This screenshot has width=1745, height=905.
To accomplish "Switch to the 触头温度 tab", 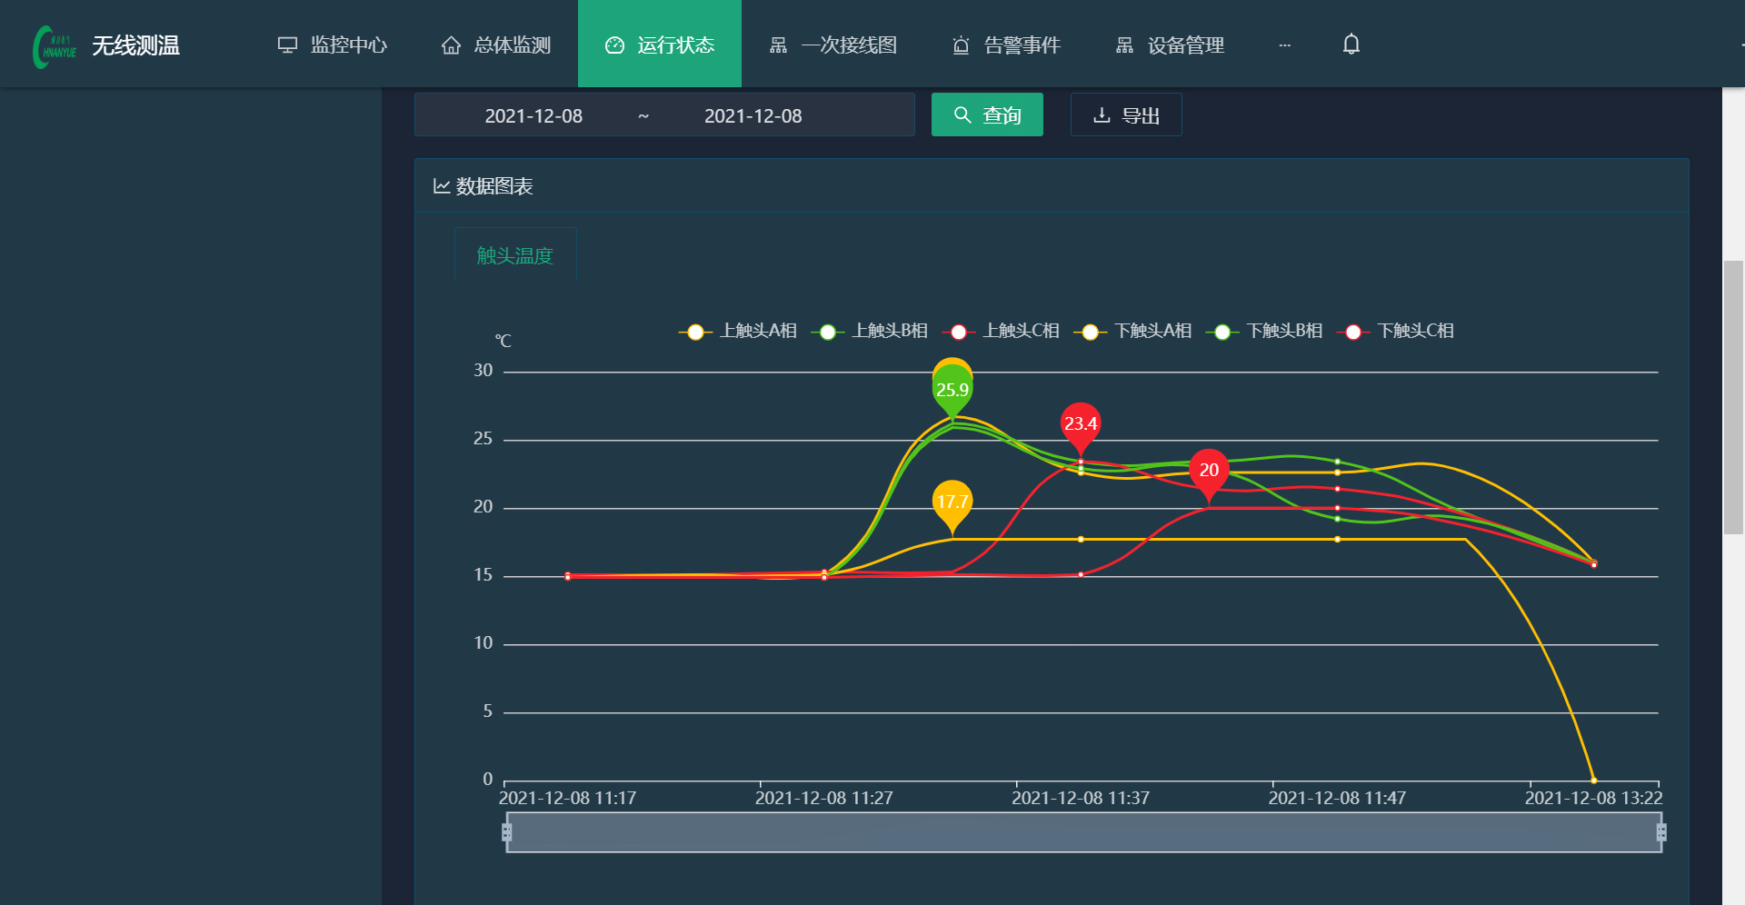I will [x=514, y=256].
